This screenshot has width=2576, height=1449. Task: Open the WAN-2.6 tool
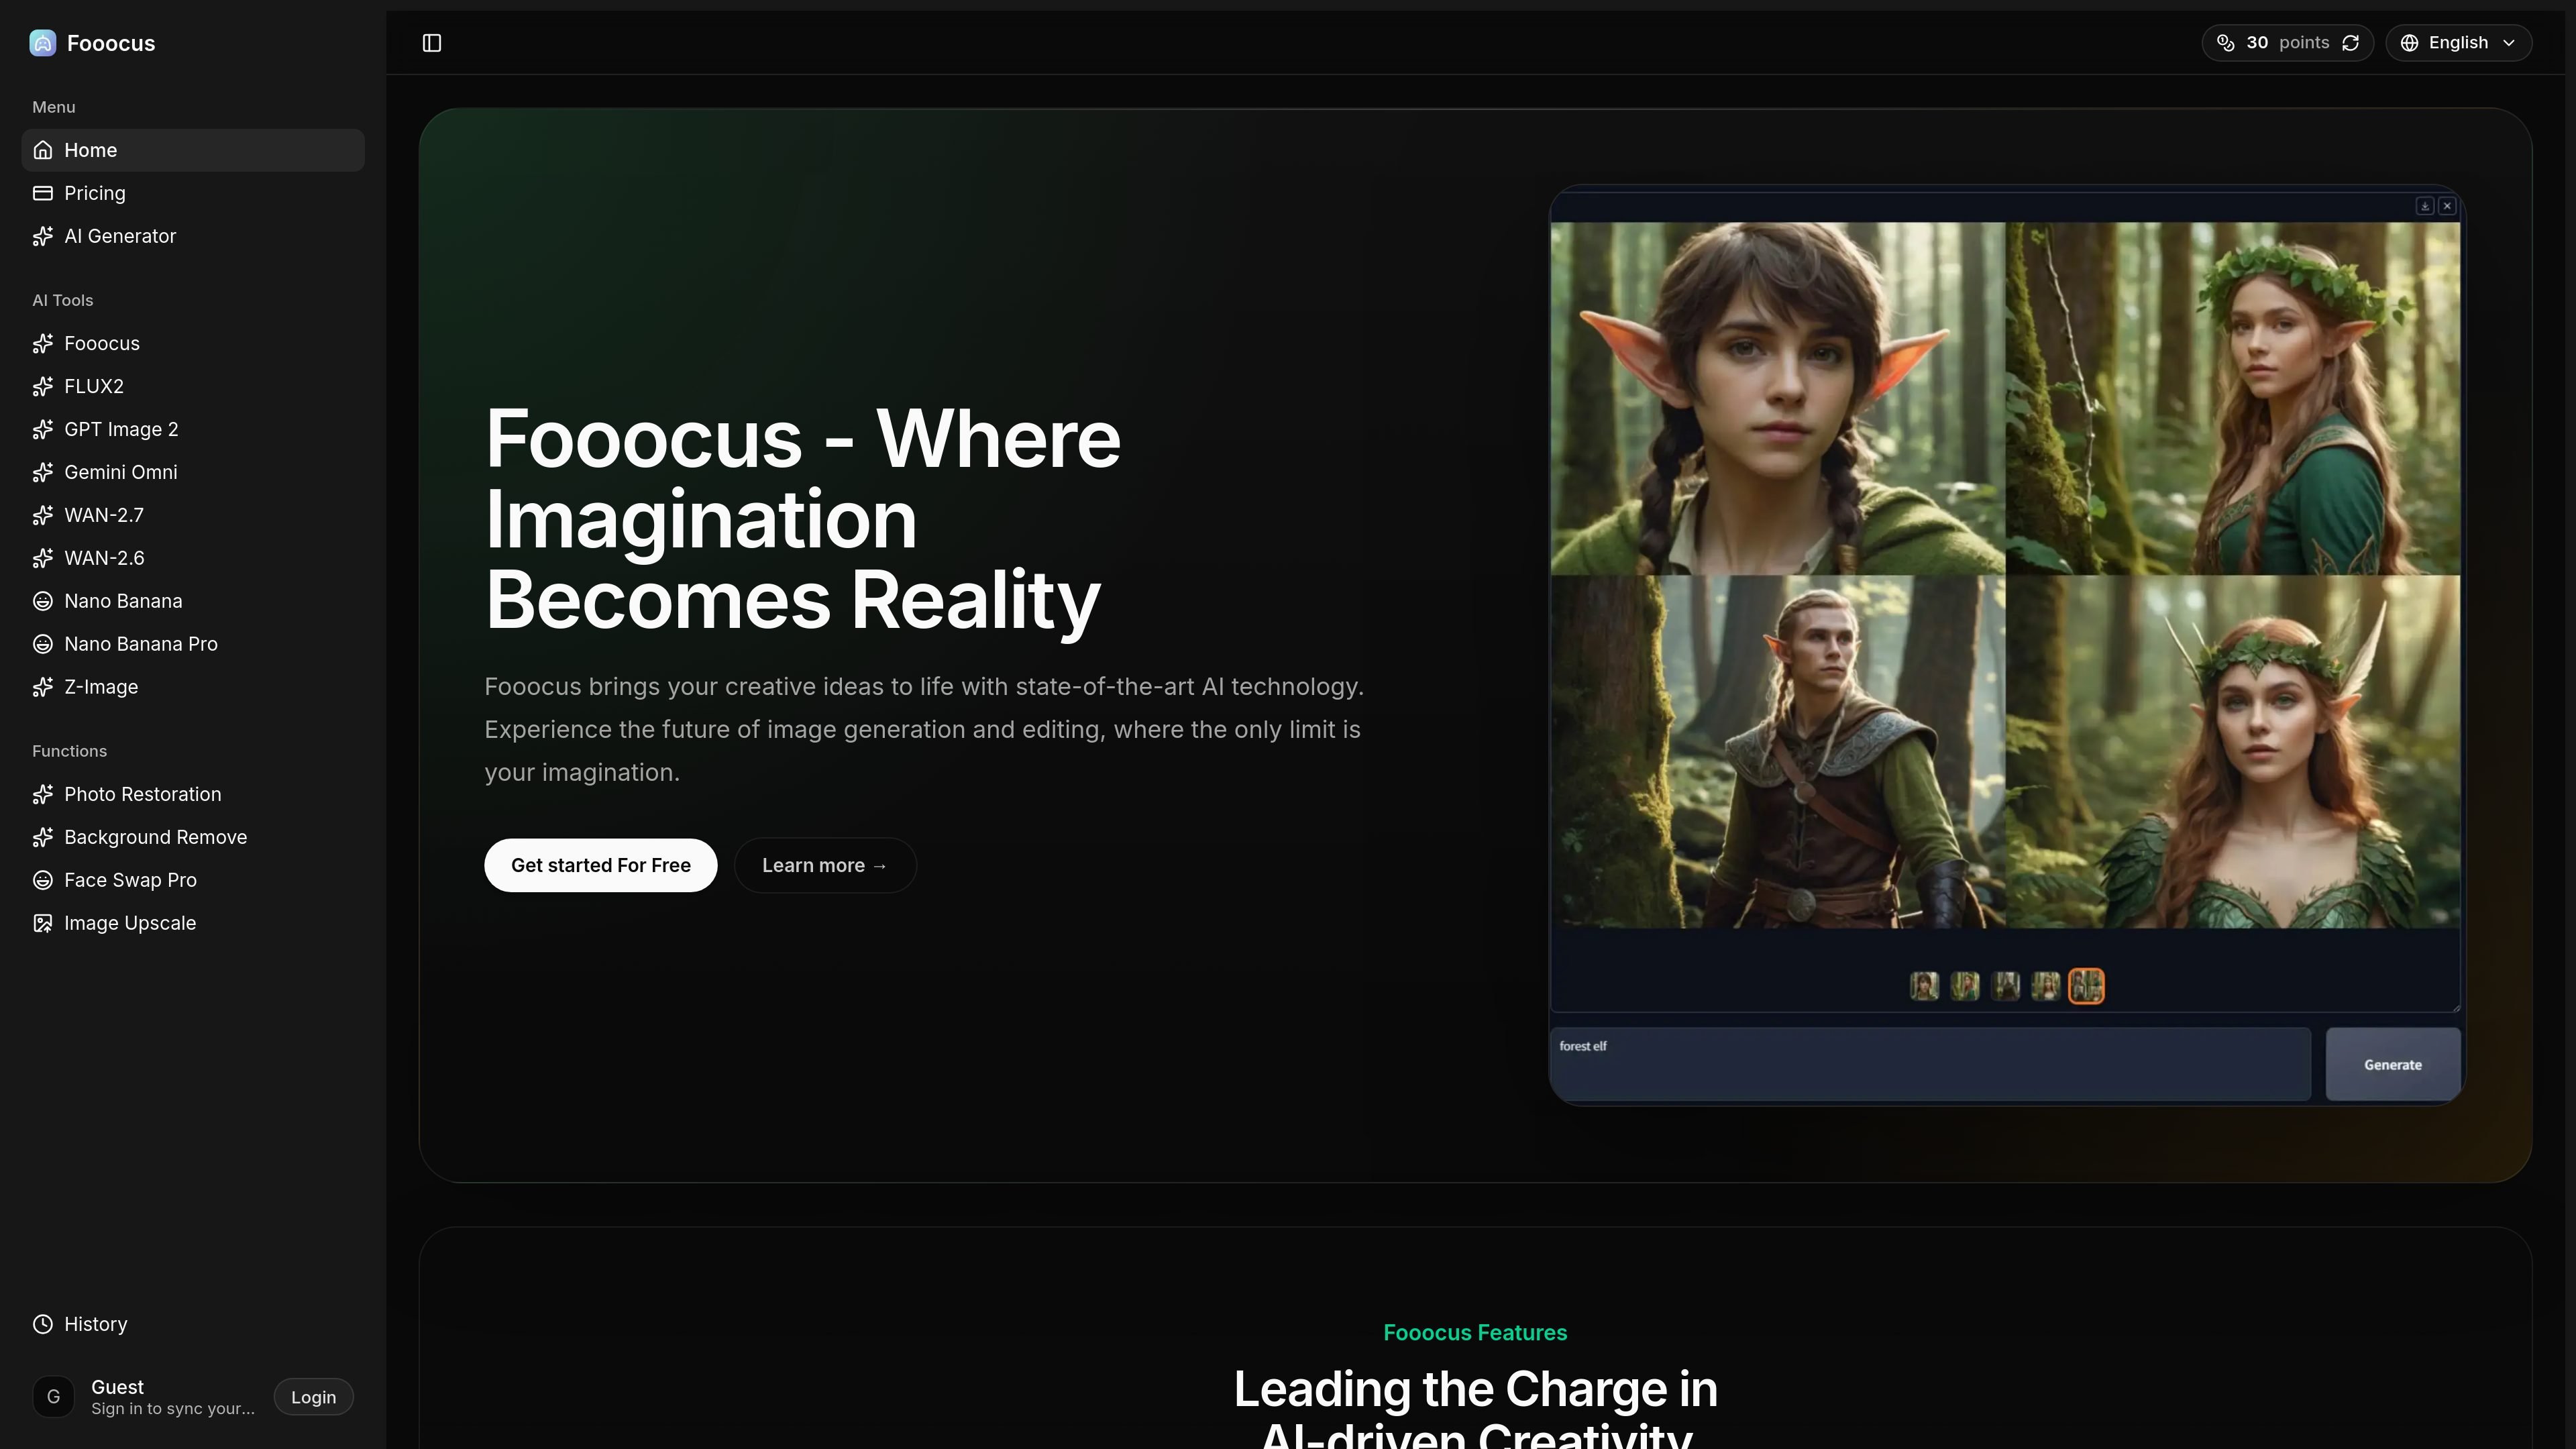click(x=193, y=558)
